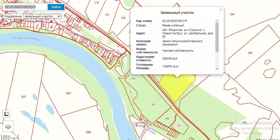This screenshot has height=140, width=280.
Task: Click the cadastral number search field
Action: click(x=25, y=7)
